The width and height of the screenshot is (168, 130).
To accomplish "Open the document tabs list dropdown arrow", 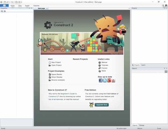I will pyautogui.click(x=129, y=8).
